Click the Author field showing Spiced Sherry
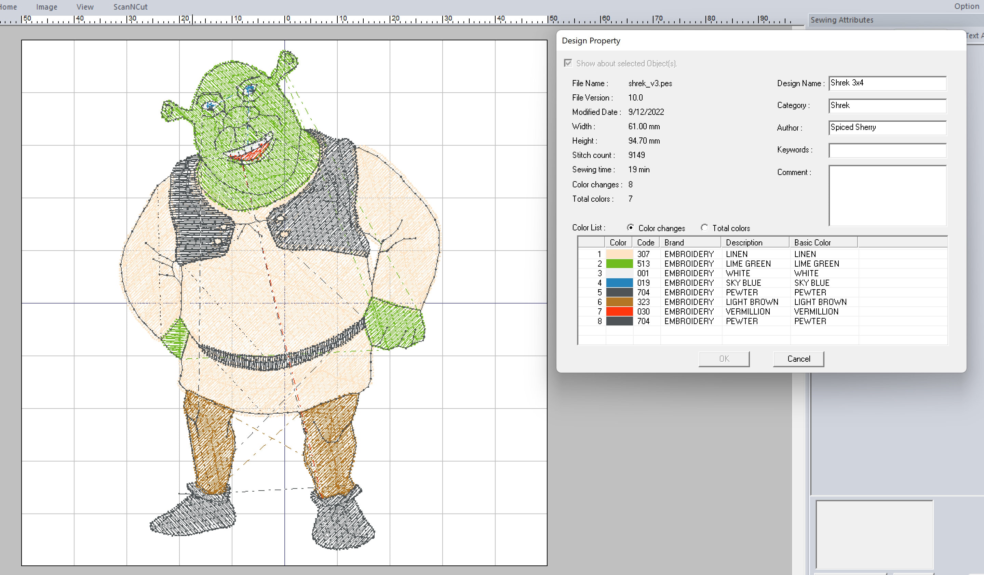This screenshot has width=984, height=575. 887,128
